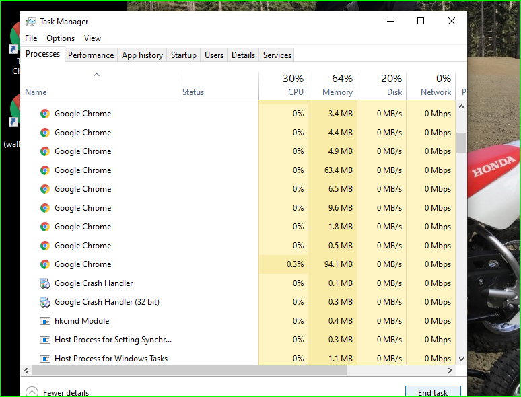Click the horizontal scrollbar left arrow

click(x=26, y=371)
